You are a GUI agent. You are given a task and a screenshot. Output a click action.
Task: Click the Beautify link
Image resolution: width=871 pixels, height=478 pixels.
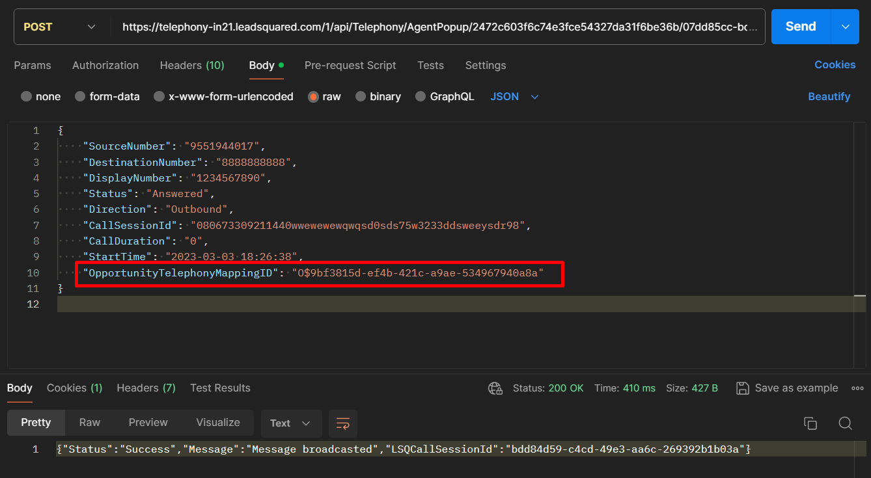tap(829, 97)
